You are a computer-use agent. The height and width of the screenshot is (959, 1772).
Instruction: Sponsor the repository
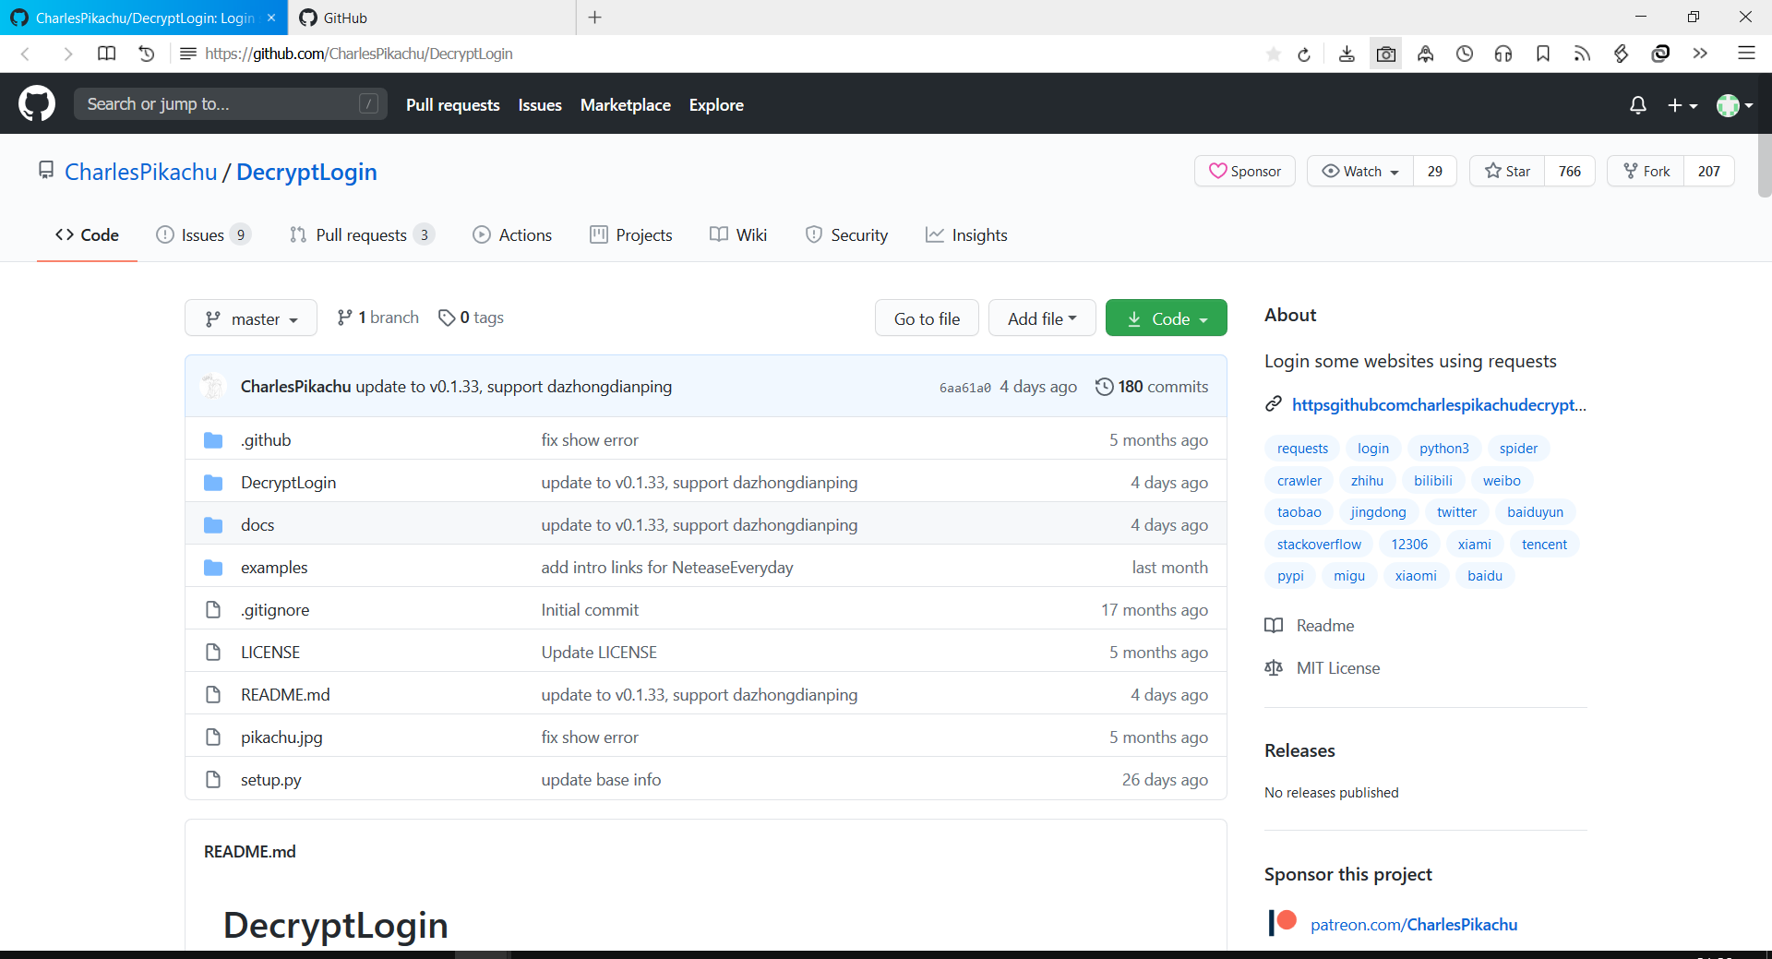[1245, 171]
